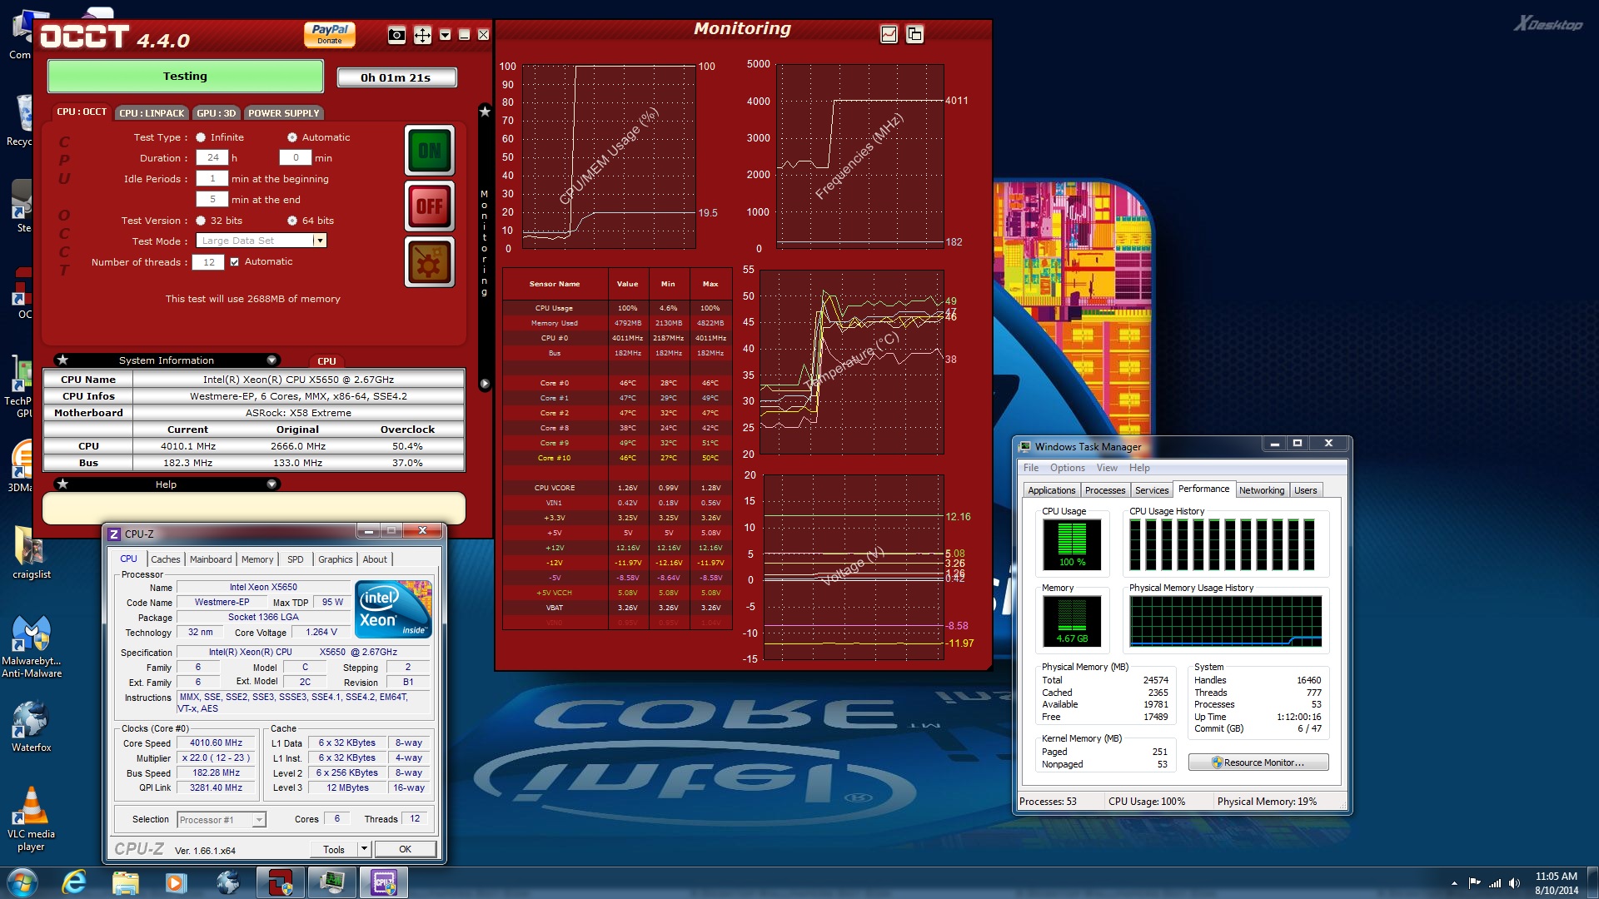Viewport: 1599px width, 899px height.
Task: Click the star icon on the Monitoring side strip
Action: tap(485, 112)
